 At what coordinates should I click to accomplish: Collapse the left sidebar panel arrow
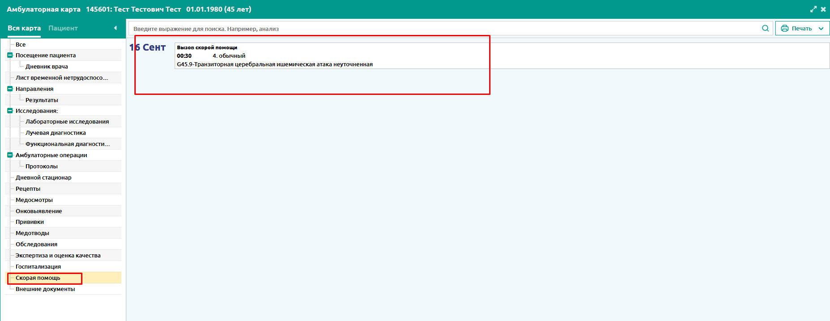click(116, 28)
